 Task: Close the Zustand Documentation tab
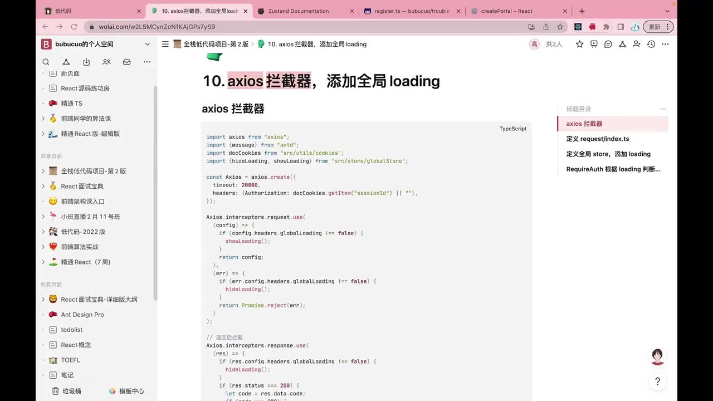[x=351, y=11]
